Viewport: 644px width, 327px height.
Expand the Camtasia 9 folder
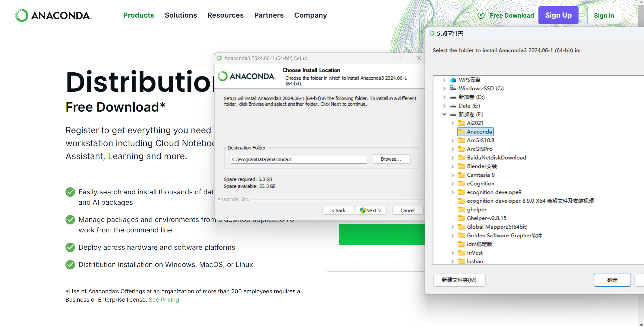(453, 175)
